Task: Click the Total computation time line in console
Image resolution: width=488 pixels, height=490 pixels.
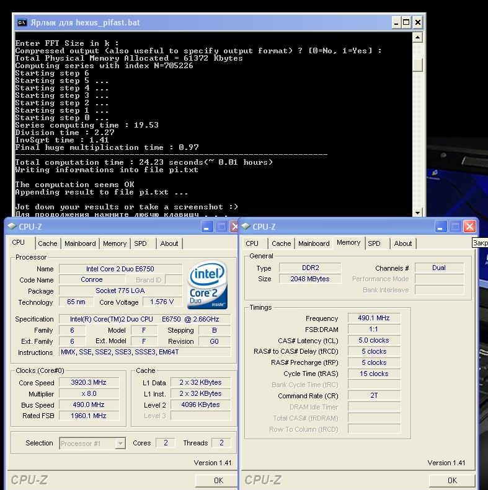Action: [144, 162]
